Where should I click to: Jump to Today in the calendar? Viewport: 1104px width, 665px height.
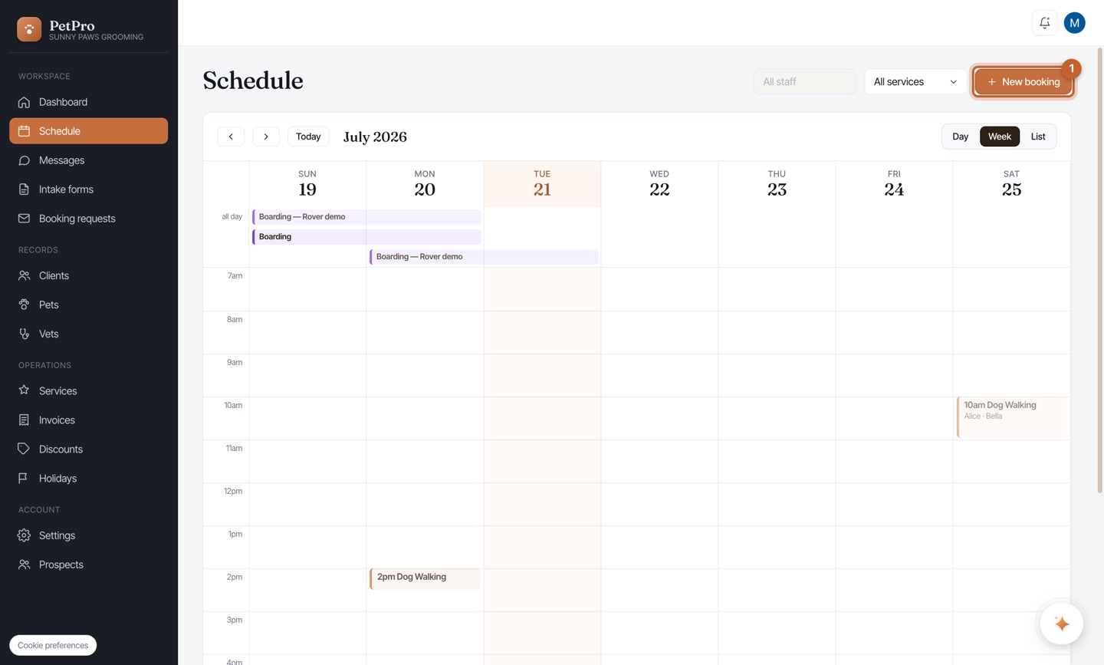pyautogui.click(x=308, y=137)
